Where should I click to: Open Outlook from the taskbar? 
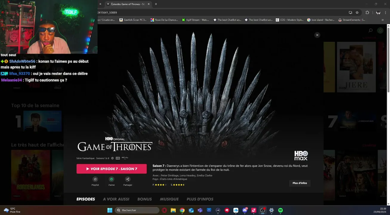[191, 210]
